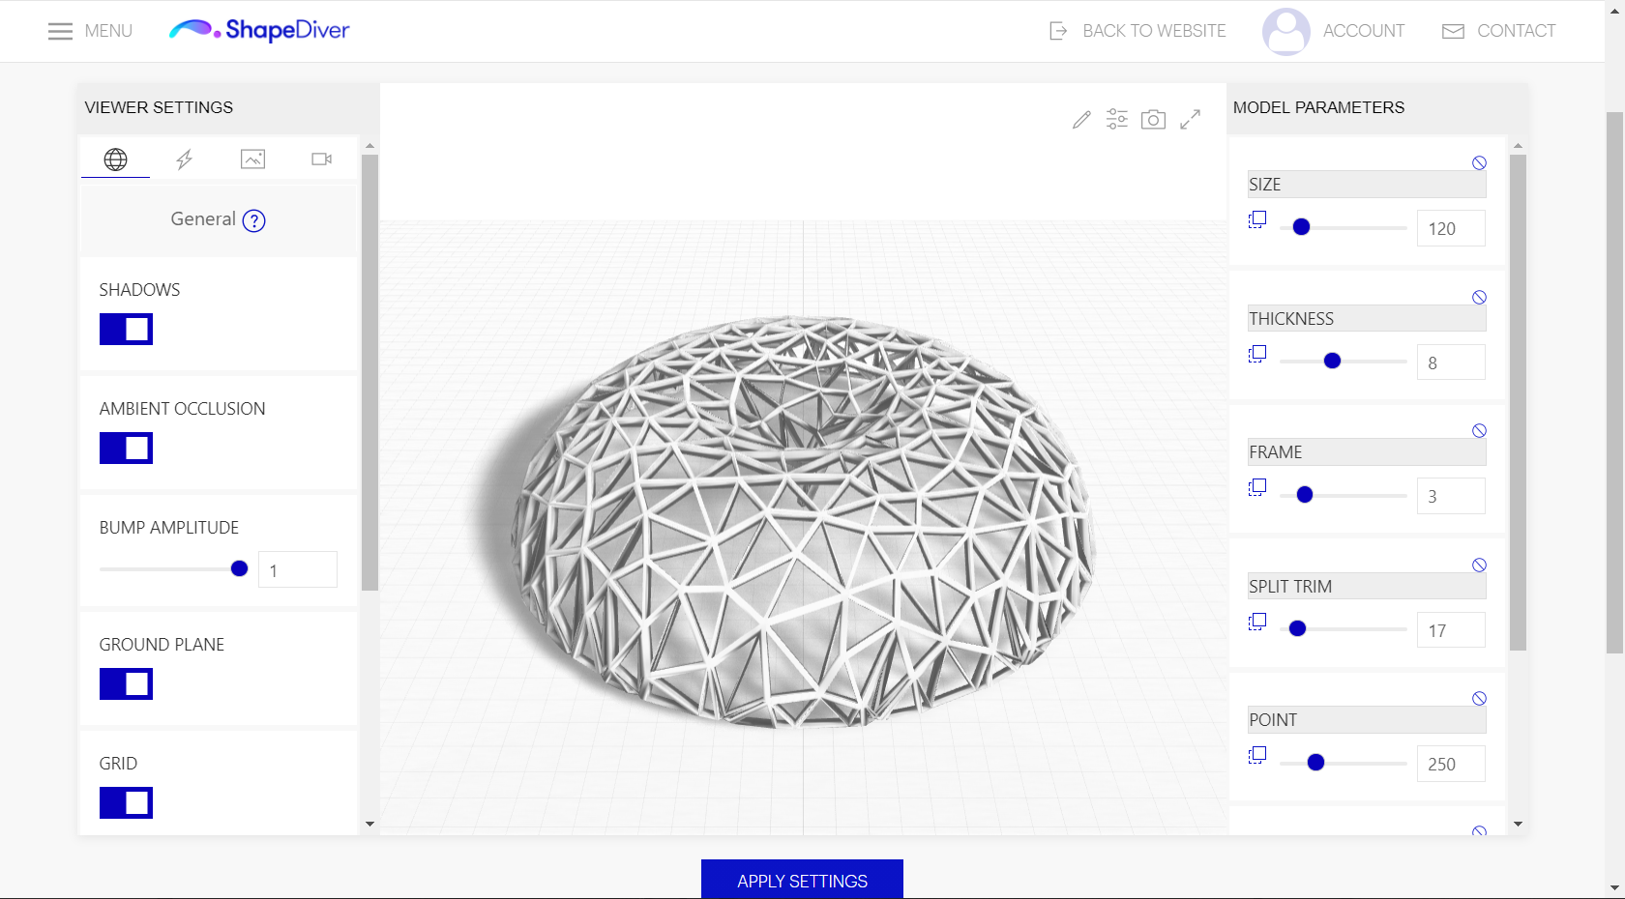
Task: Click the General help question mark icon
Action: coord(253,220)
